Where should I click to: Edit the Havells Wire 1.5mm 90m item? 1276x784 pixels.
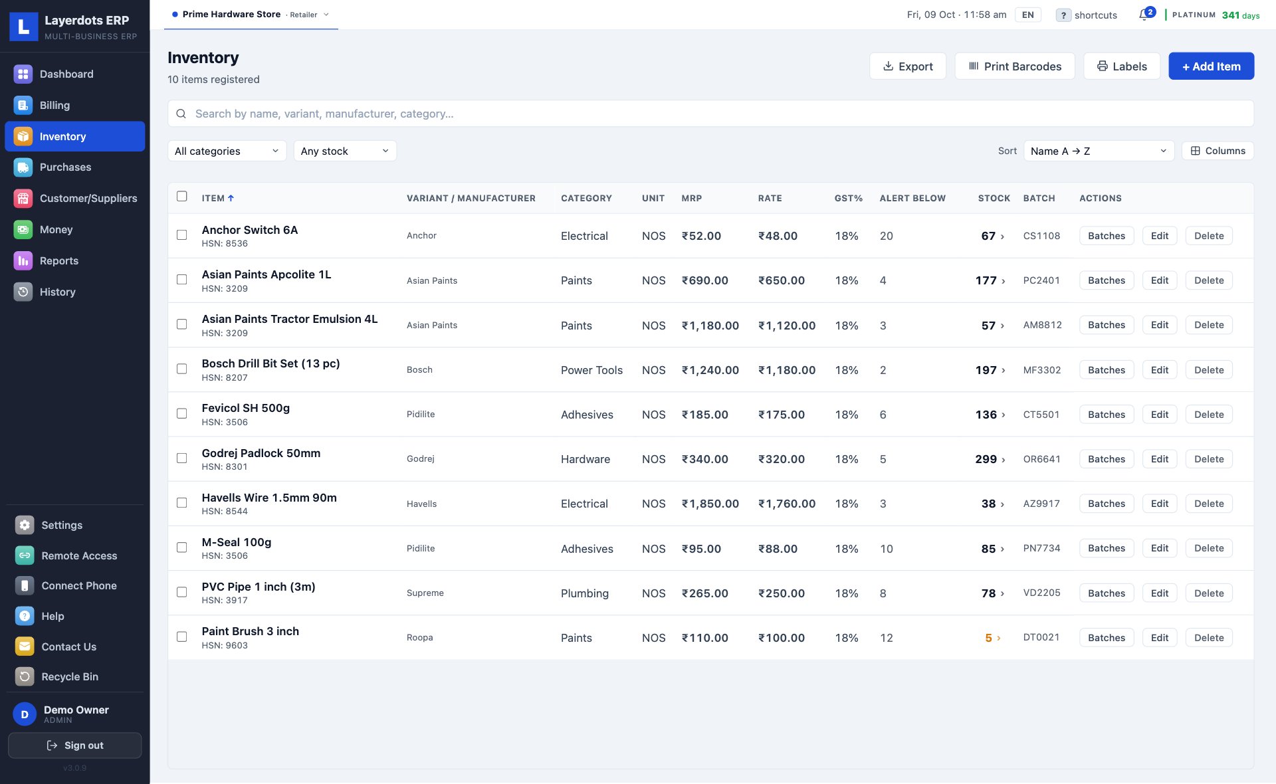pyautogui.click(x=1159, y=504)
